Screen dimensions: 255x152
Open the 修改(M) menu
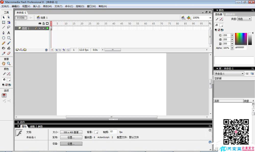[47, 6]
